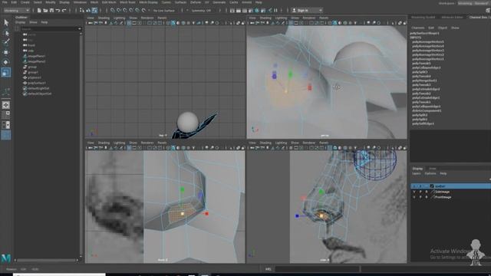
Task: Open the Sign In account dropdown
Action: coord(307,10)
